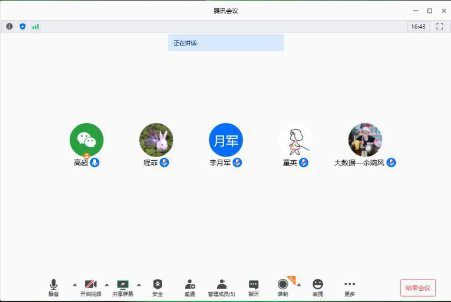Open the 更多 more menu
Image resolution: width=451 pixels, height=302 pixels.
[x=350, y=287]
